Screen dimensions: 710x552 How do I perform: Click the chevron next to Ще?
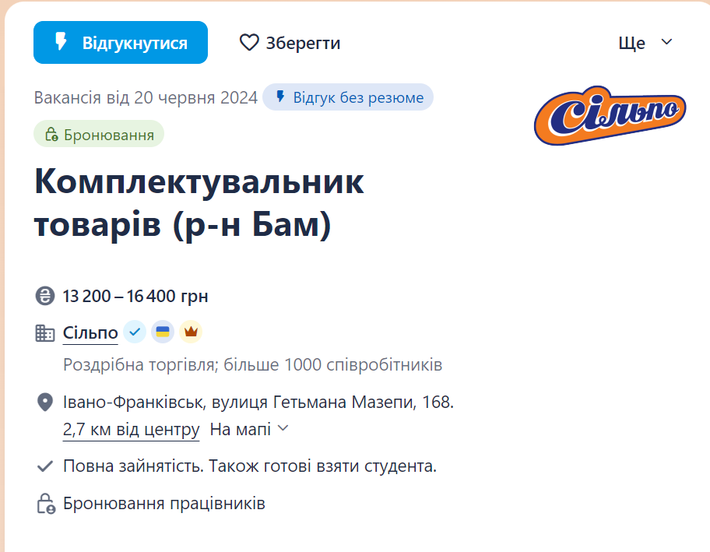pyautogui.click(x=666, y=42)
